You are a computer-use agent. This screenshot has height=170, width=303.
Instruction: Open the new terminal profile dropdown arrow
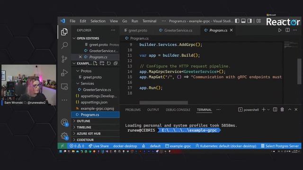(x=268, y=110)
